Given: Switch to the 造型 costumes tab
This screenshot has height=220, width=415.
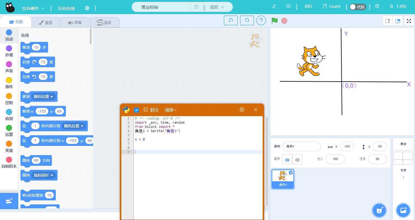Looking at the screenshot, I should pyautogui.click(x=46, y=23).
